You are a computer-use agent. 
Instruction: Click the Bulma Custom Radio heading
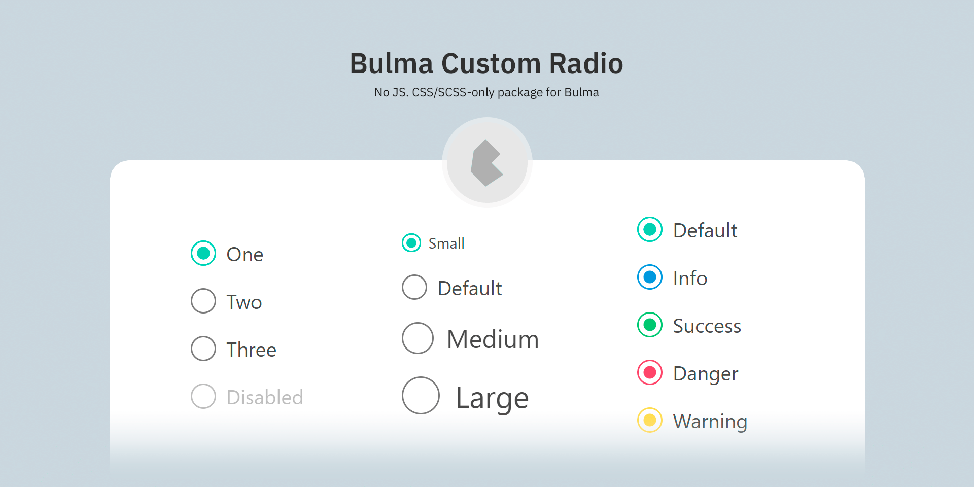(486, 63)
